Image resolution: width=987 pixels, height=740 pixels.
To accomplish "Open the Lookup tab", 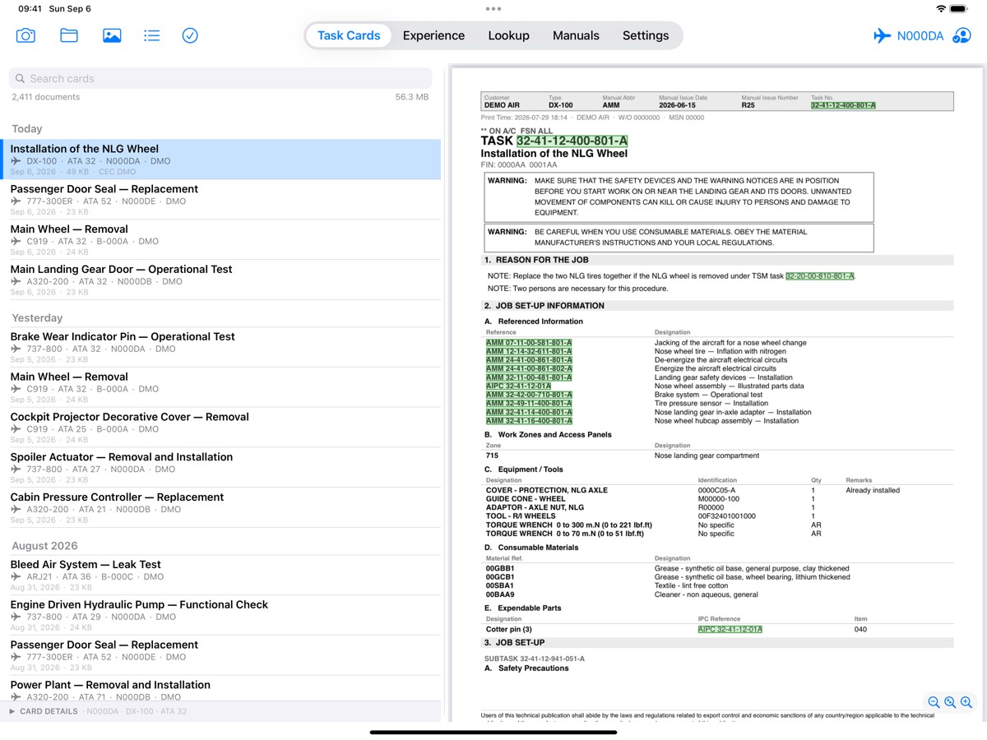I will [x=508, y=35].
